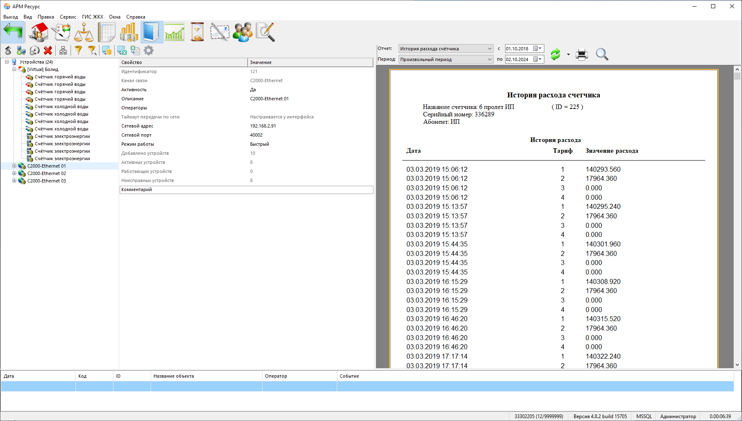Open the envelope with pen mail icon
The image size is (742, 421).
click(220, 32)
